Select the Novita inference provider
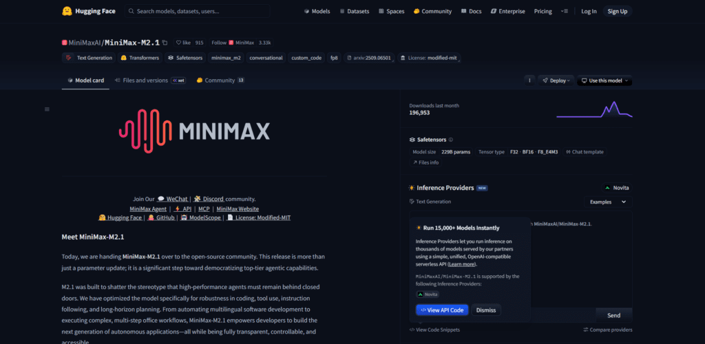The height and width of the screenshot is (344, 705). 617,188
